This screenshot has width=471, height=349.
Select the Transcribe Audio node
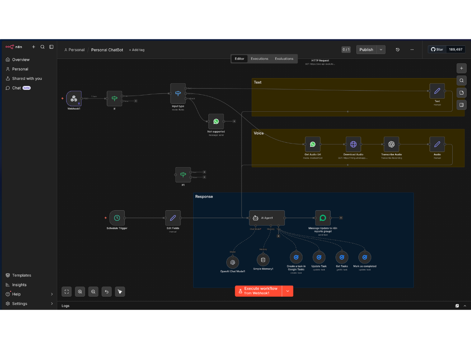(x=391, y=144)
